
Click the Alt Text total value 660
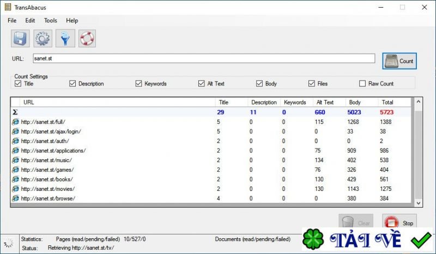pos(320,112)
